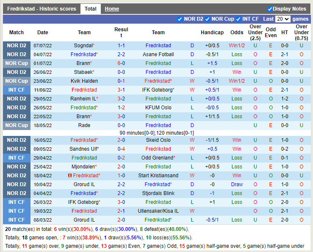
Task: Switch to the Total tab
Action: coord(90,9)
